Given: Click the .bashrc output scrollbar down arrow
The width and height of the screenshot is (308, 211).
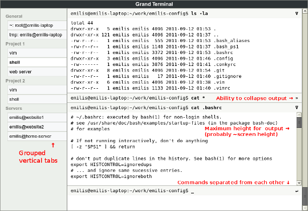Looking at the screenshot, I should [299, 183].
